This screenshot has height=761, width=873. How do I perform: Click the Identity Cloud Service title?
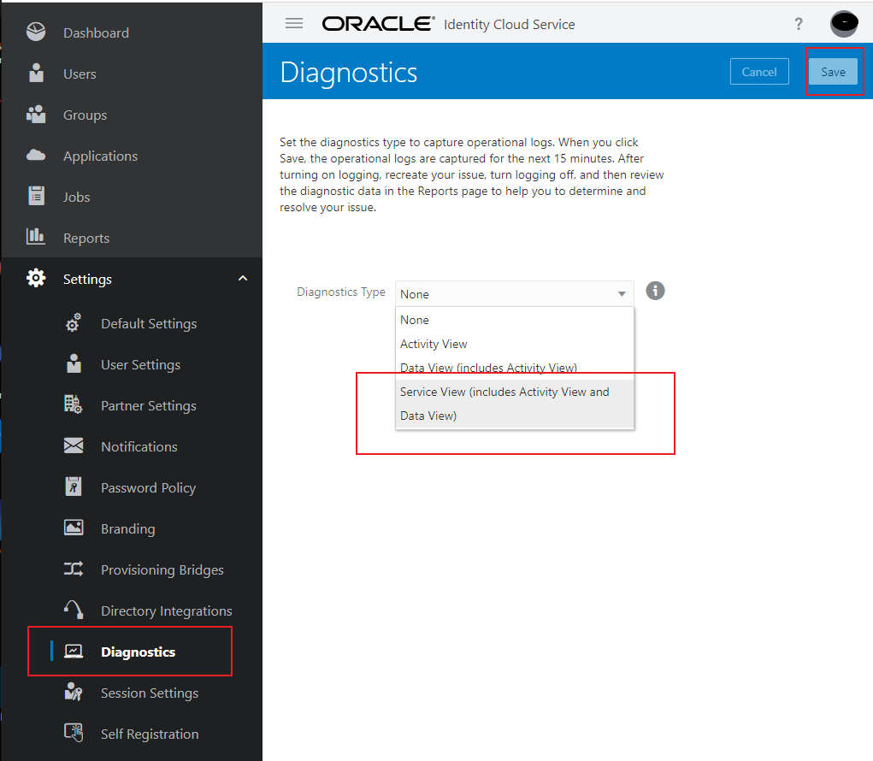[x=509, y=25]
